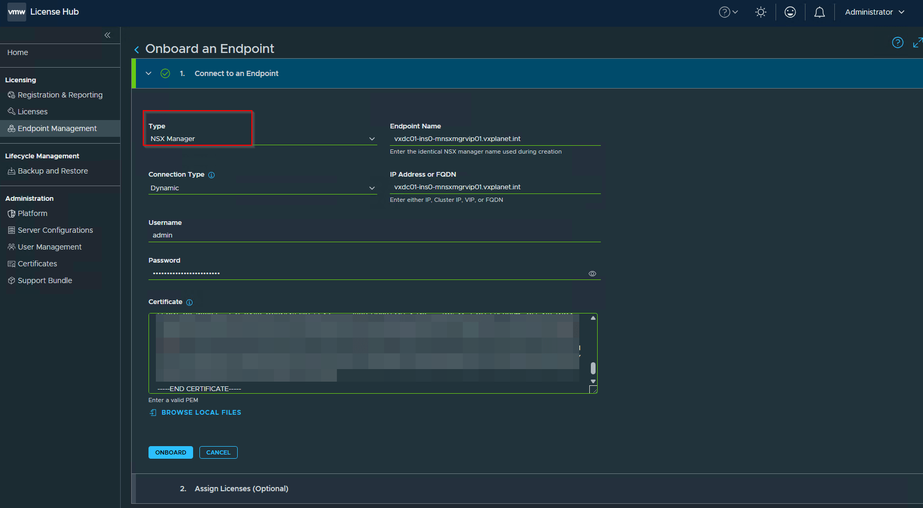Viewport: 923px width, 508px height.
Task: Click the certificate box scrollbar thumb
Action: point(593,368)
